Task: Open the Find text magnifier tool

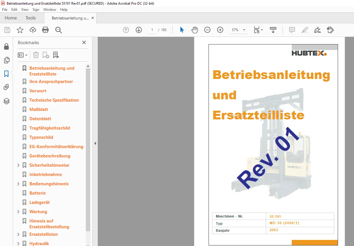Action: pyautogui.click(x=58, y=30)
